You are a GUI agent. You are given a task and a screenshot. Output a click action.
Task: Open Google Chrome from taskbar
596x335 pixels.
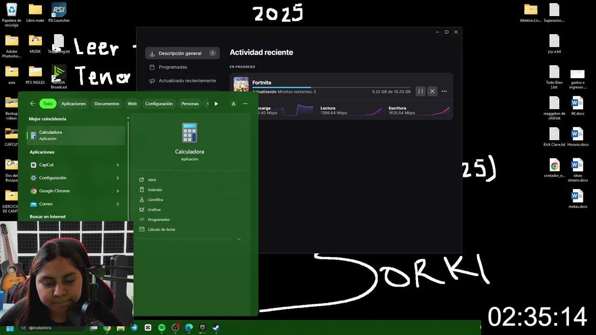pyautogui.click(x=107, y=328)
